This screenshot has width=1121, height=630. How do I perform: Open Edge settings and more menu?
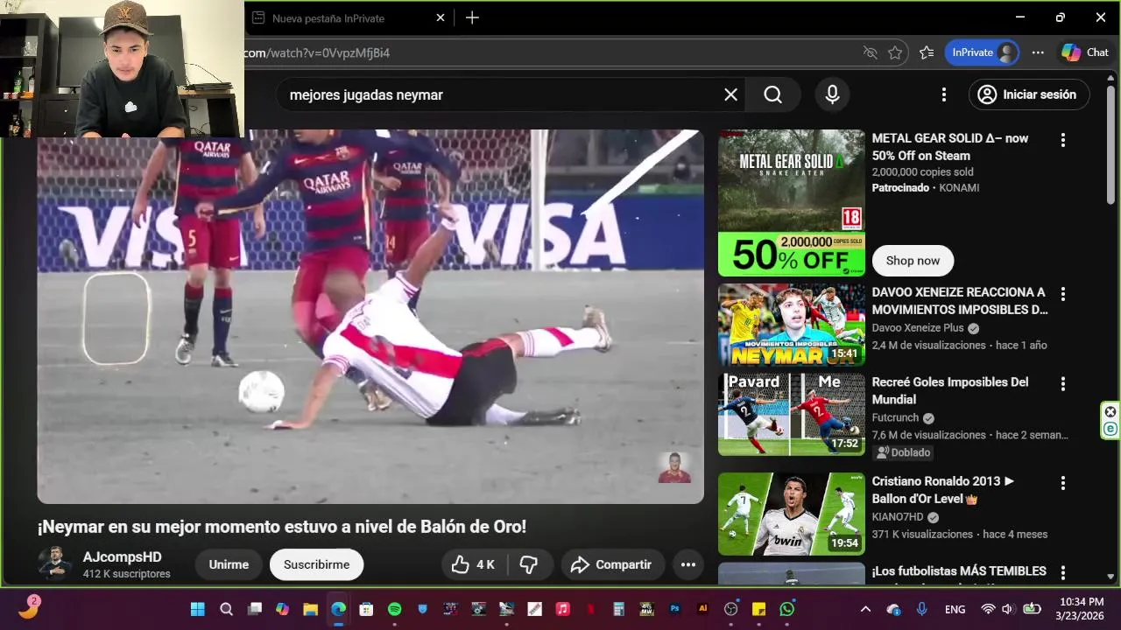[x=1038, y=52]
